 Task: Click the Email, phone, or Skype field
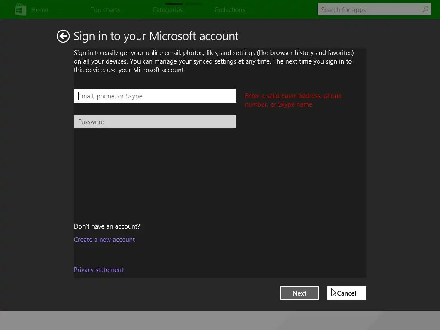click(155, 96)
